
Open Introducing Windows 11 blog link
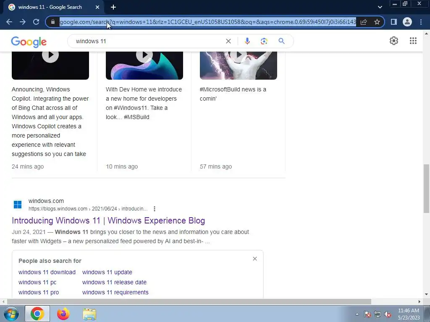coord(108,221)
